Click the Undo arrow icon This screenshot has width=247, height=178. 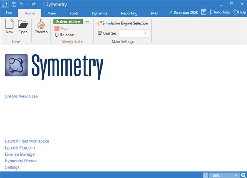click(22, 4)
